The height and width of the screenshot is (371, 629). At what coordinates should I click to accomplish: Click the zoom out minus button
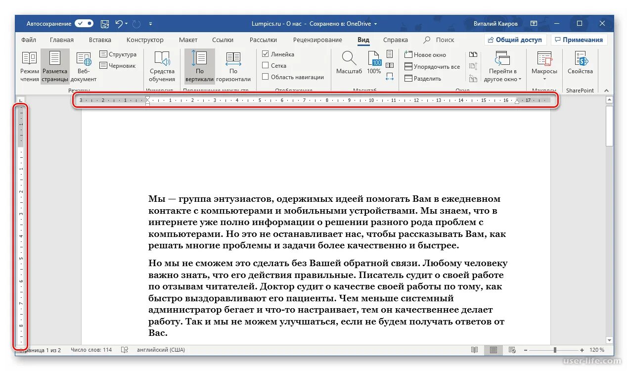click(526, 350)
